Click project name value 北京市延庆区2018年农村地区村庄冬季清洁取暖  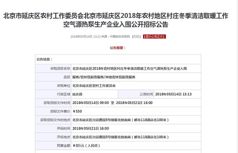pos(129,69)
